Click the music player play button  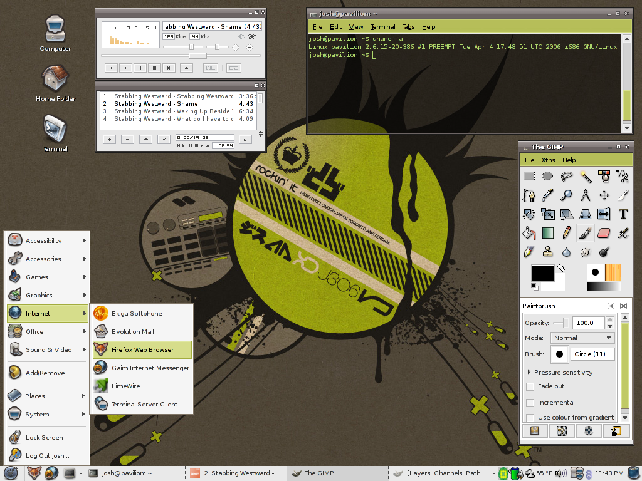(125, 68)
